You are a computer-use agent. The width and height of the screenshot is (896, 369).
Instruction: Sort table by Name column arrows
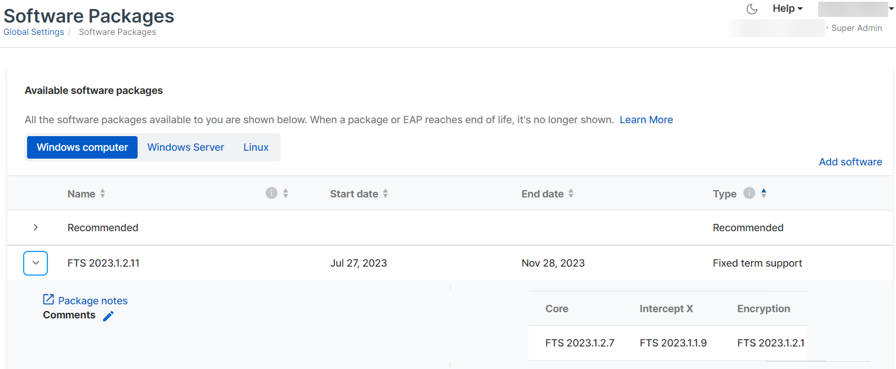(103, 193)
